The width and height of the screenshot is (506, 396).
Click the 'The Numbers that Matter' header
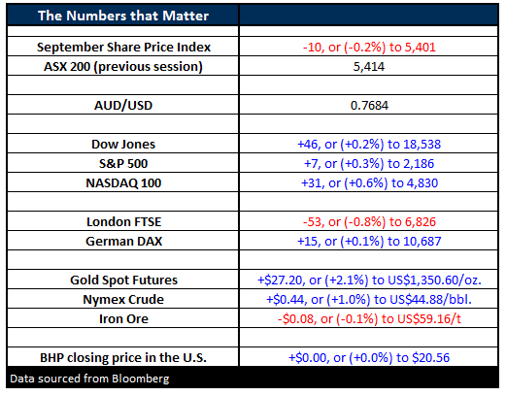[x=123, y=16]
